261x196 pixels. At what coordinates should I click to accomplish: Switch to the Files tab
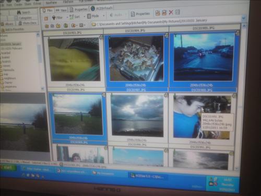coord(48,10)
